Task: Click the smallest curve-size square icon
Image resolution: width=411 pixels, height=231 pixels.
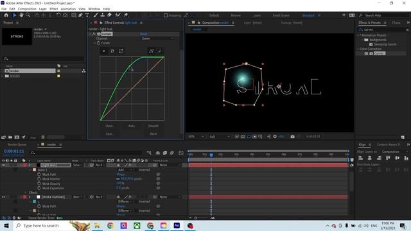Action: (x=104, y=51)
